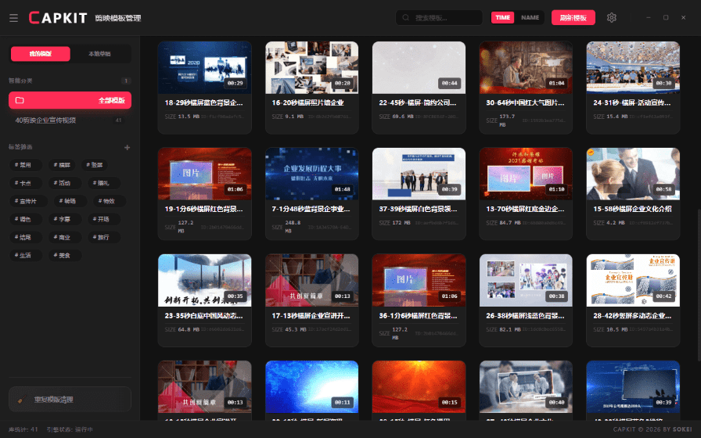701x438 pixels.
Task: Click the folder icon in 全部模版
Action: [x=20, y=100]
